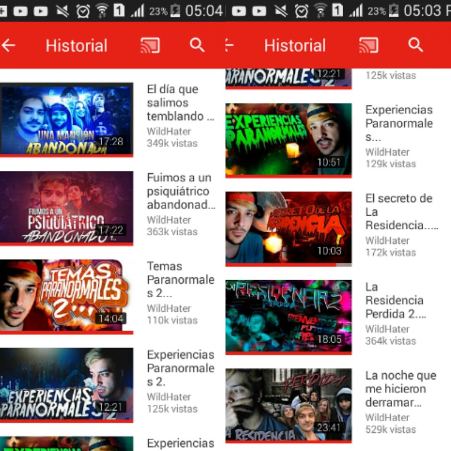This screenshot has width=451, height=451.
Task: Tap the signal bars icon in the 05:03 status bar
Action: point(356,11)
